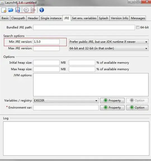
Task: Open the About info icon
Action: pyautogui.click(x=42, y=10)
